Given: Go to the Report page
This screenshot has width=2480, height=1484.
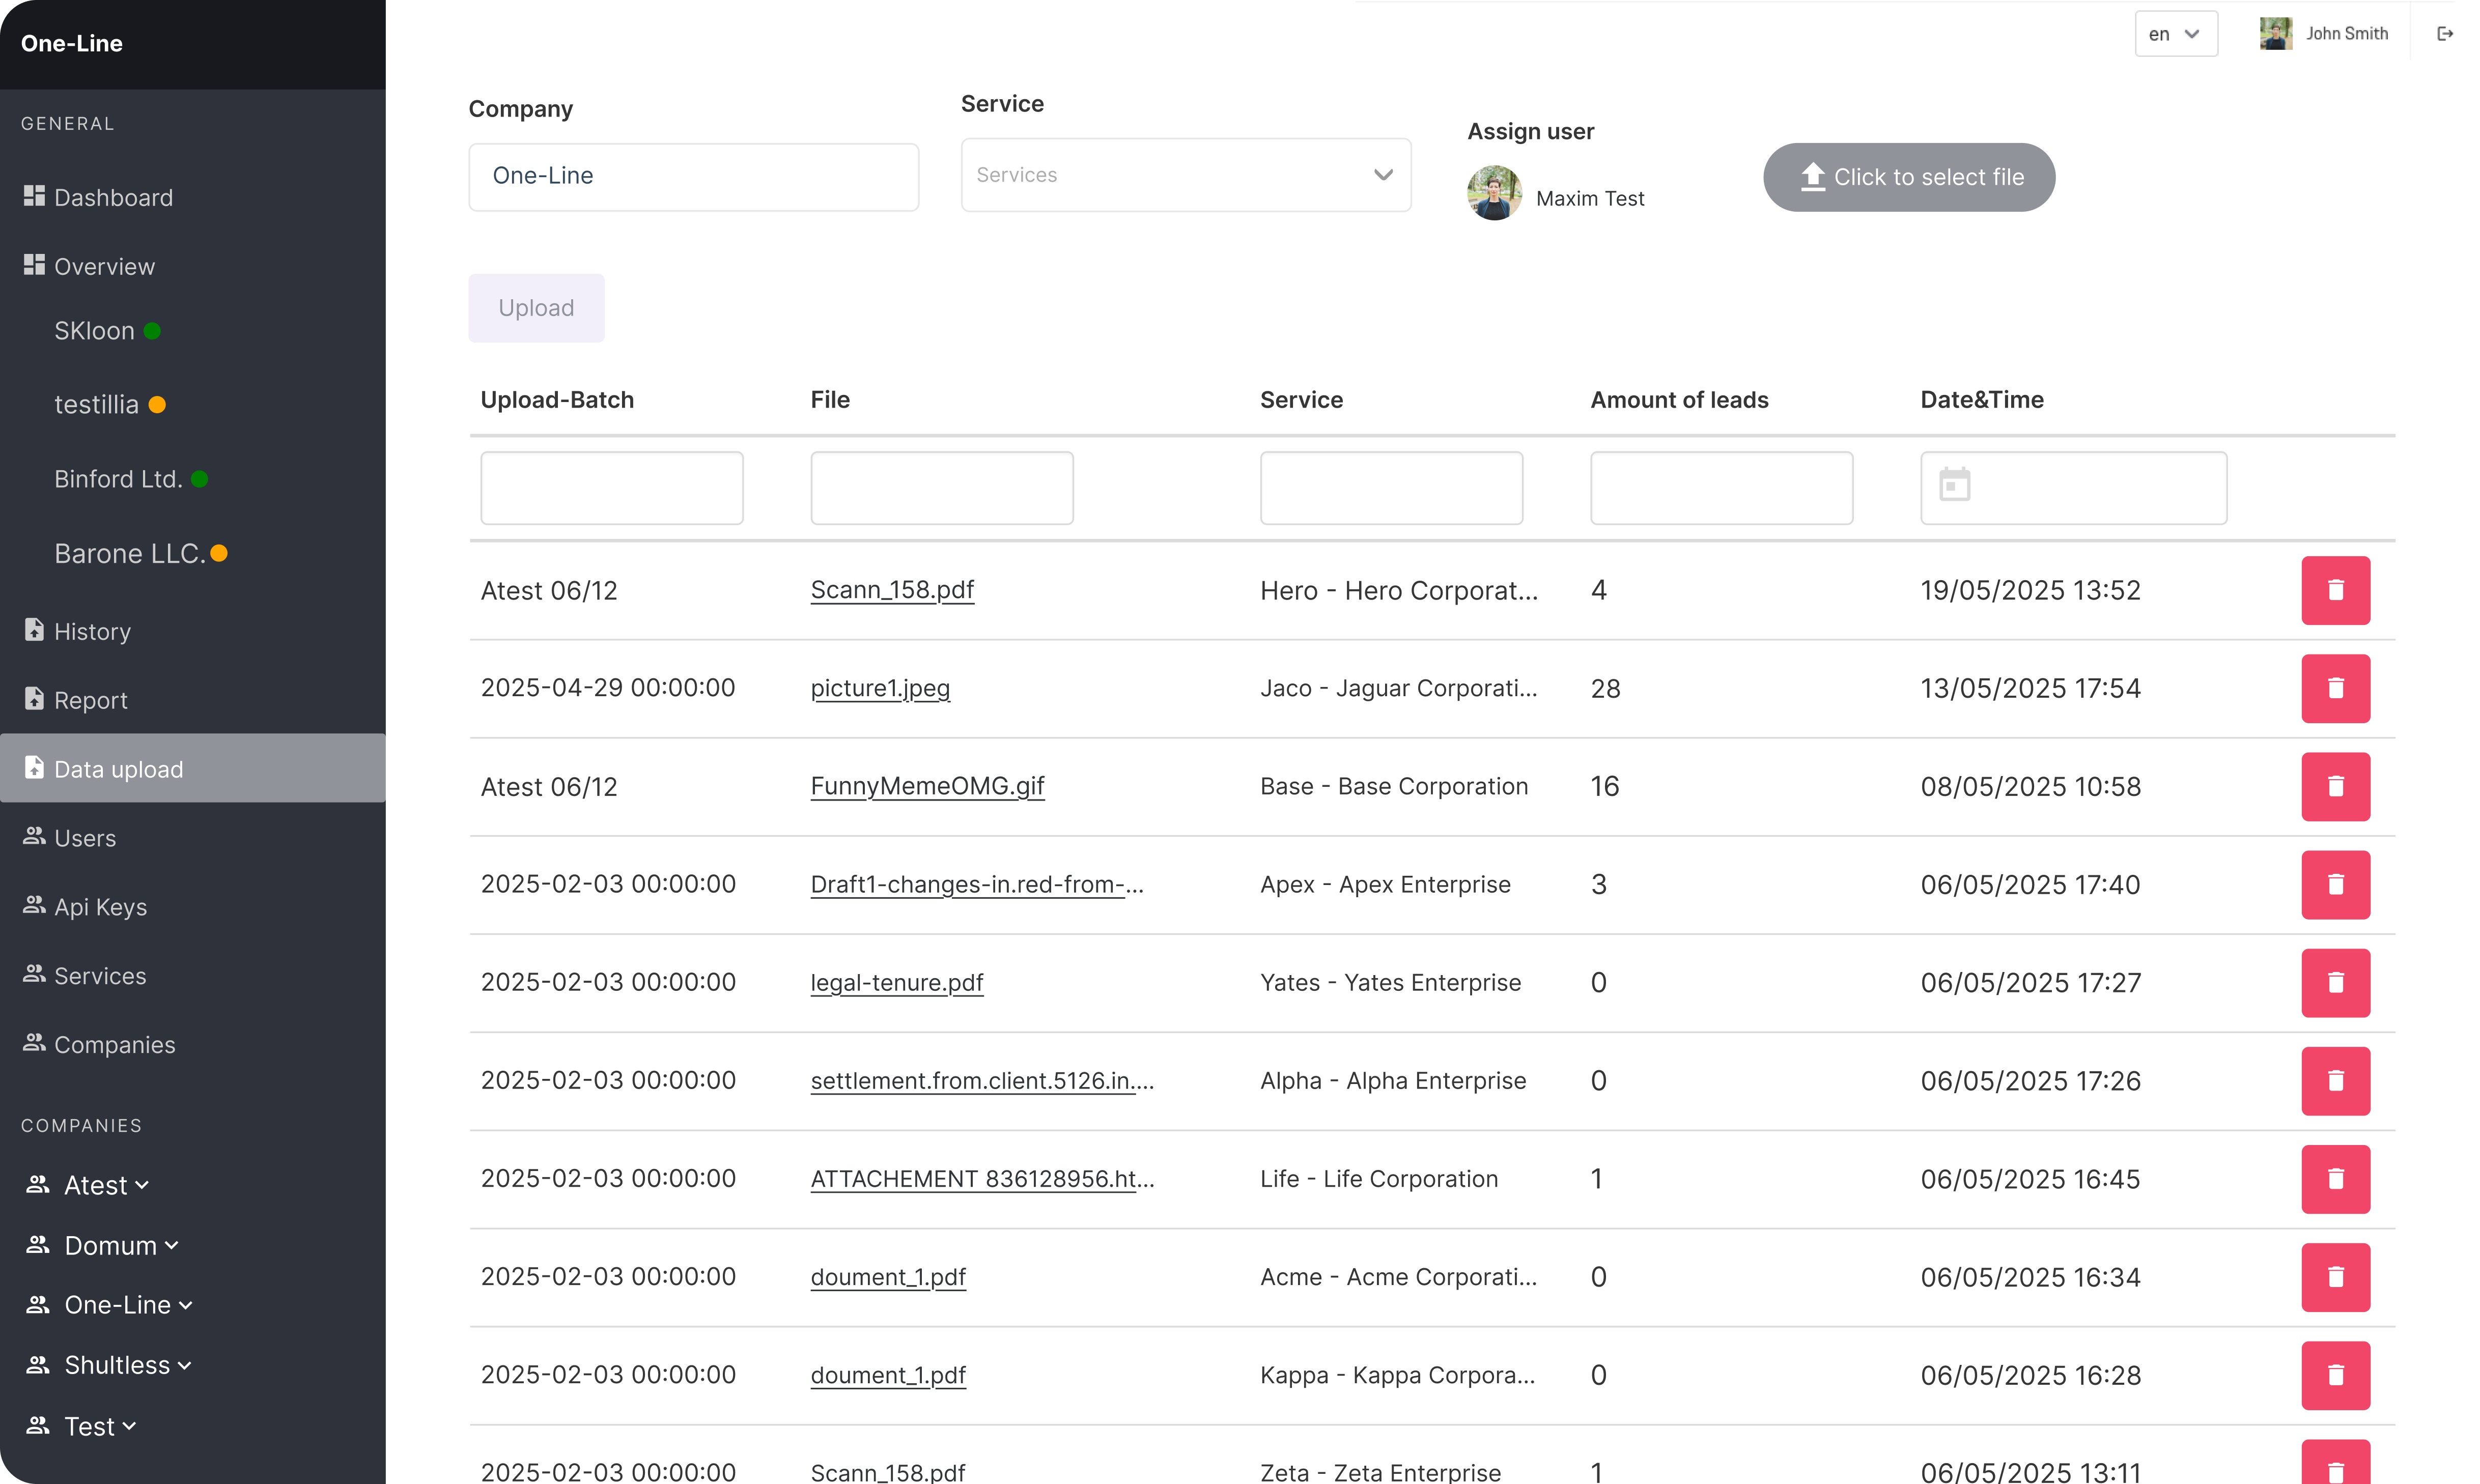Looking at the screenshot, I should pyautogui.click(x=90, y=700).
